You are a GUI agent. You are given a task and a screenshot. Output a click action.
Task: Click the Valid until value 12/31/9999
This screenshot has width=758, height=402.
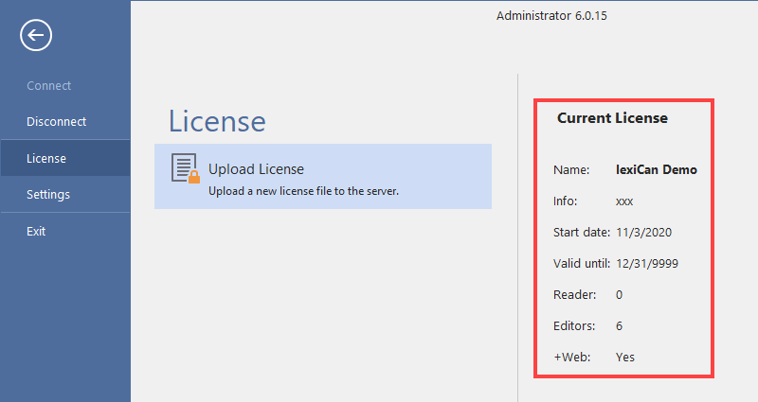tap(647, 264)
